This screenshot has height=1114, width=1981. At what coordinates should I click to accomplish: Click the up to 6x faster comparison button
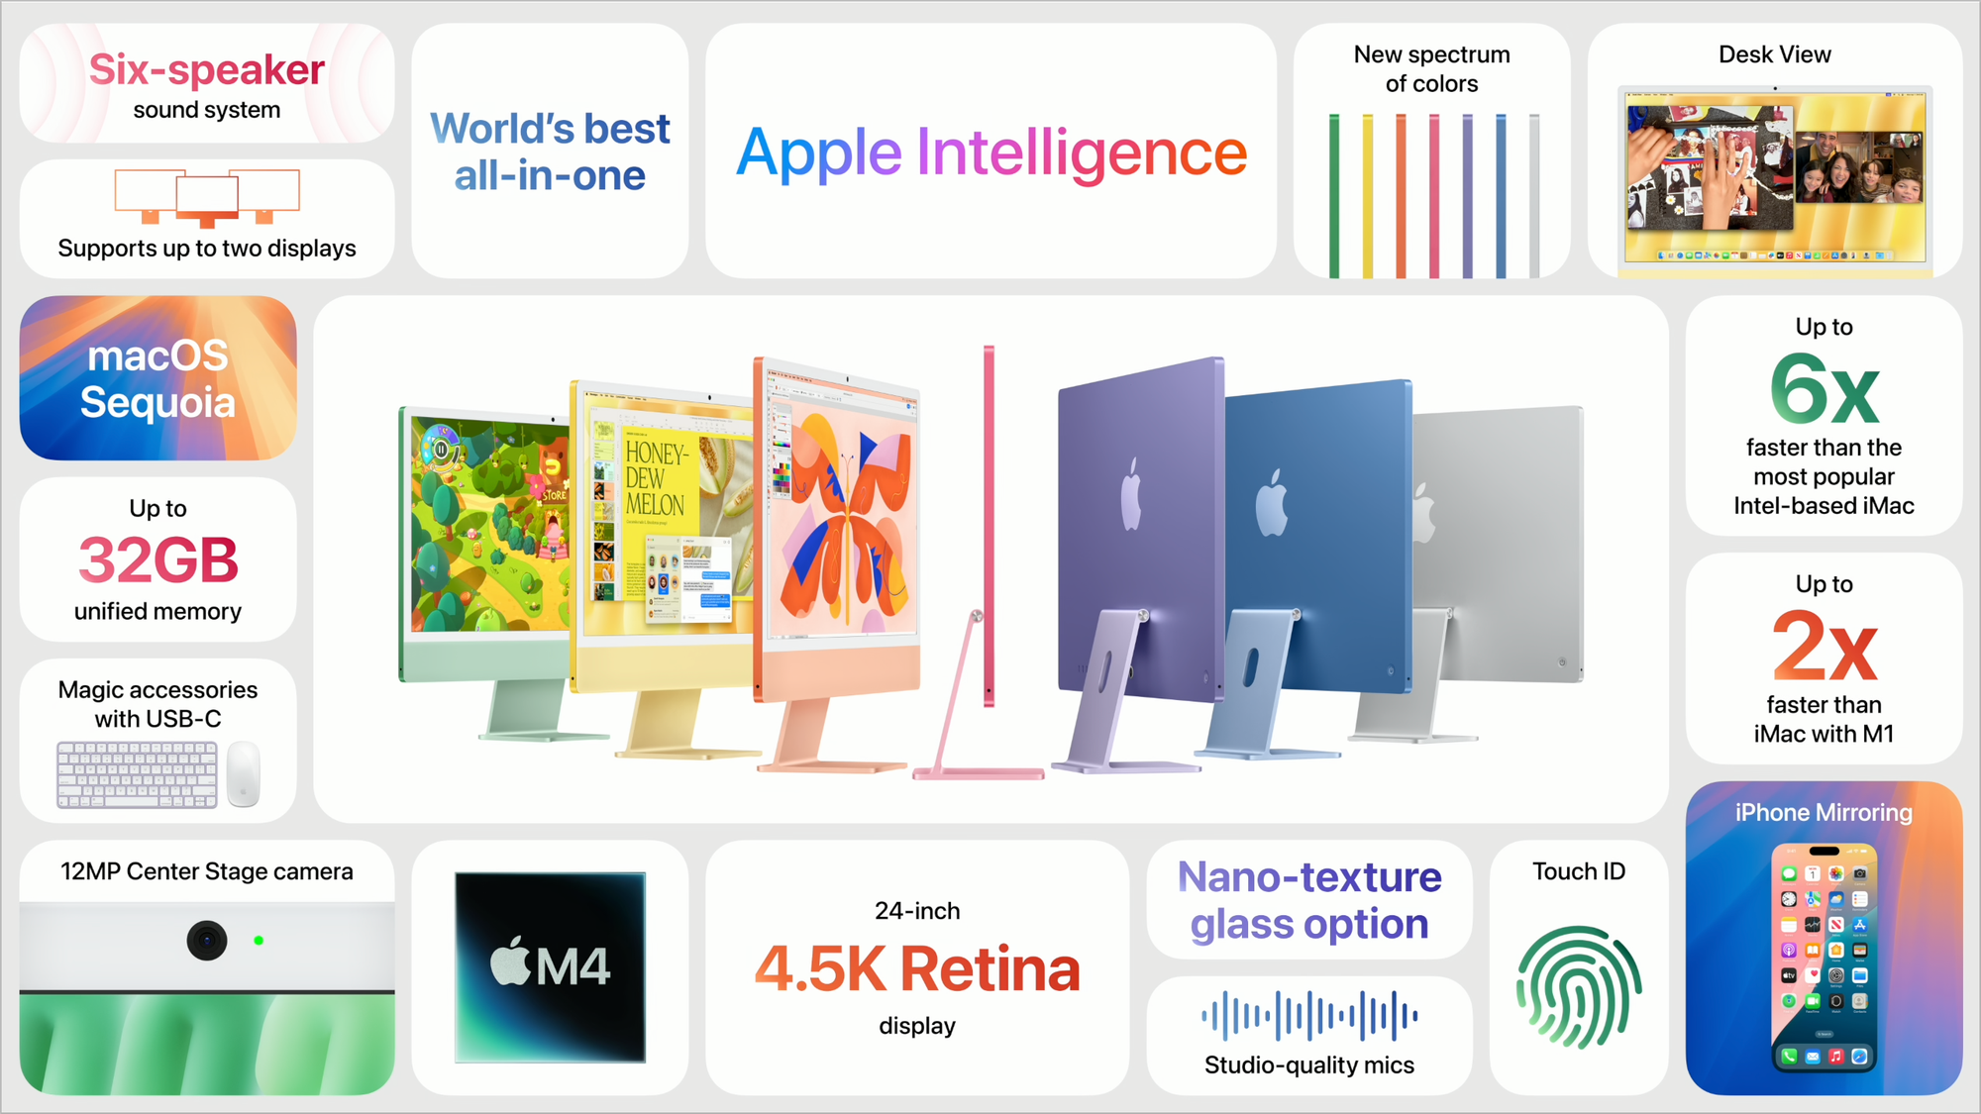(1825, 423)
